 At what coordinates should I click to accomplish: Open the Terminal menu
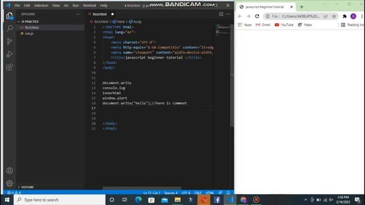(x=90, y=5)
